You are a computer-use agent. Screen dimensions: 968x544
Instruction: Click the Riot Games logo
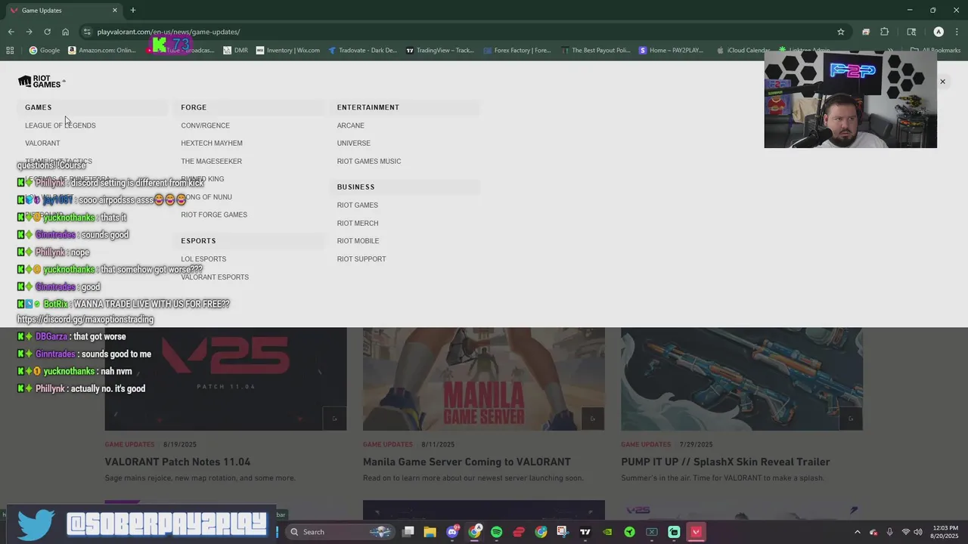click(x=42, y=82)
